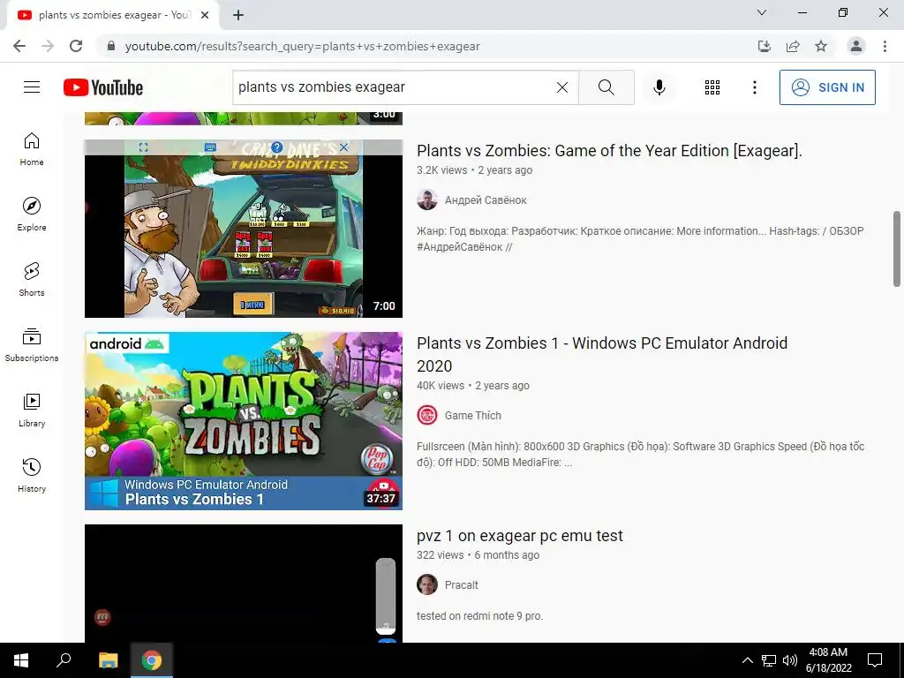Image resolution: width=904 pixels, height=678 pixels.
Task: Open Plants vs Zombies 1 Windows PC Emulator title
Action: [x=602, y=354]
